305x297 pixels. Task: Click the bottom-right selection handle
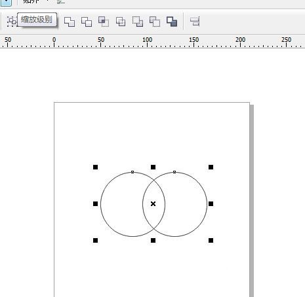coord(211,241)
